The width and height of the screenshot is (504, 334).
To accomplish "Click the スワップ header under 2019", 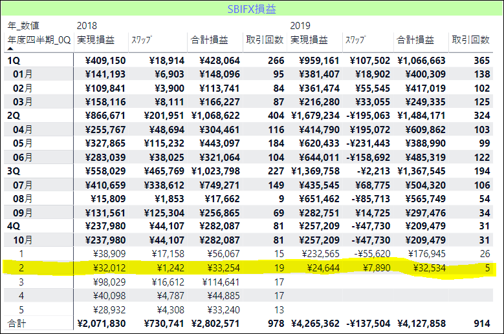I will click(355, 40).
